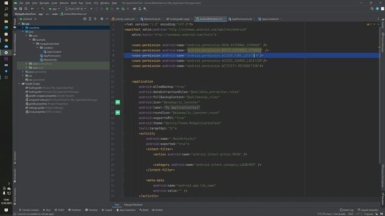Expand the res folder
Viewport: 385px width, 216px height.
(x=23, y=76)
